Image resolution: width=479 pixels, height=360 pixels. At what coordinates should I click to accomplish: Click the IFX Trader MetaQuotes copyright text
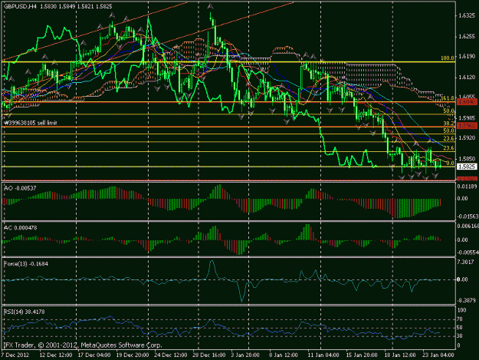pyautogui.click(x=83, y=345)
